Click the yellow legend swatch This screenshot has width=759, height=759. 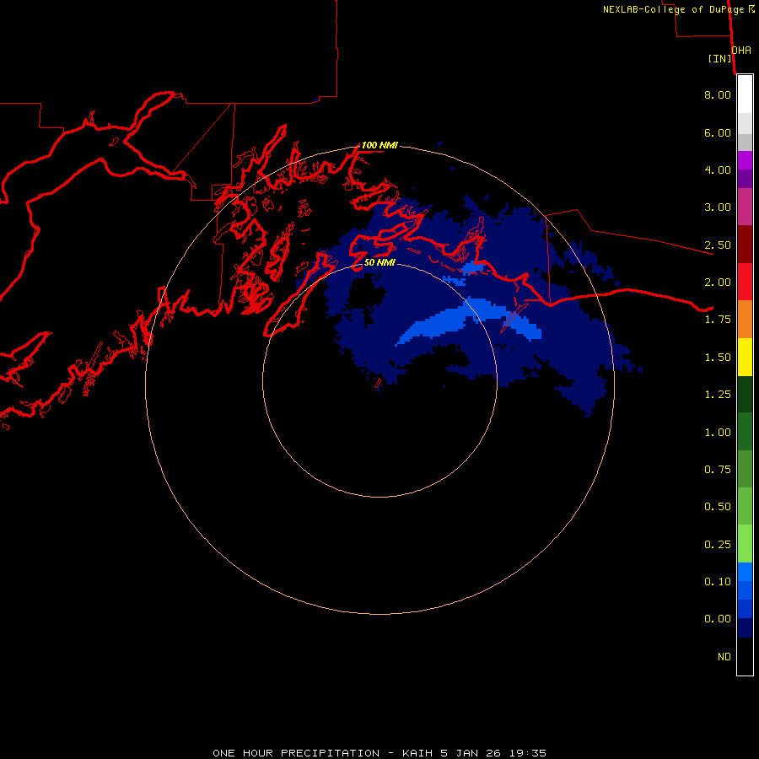[x=745, y=357]
